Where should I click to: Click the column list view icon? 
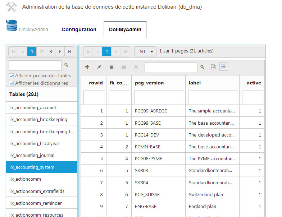pyautogui.click(x=223, y=67)
